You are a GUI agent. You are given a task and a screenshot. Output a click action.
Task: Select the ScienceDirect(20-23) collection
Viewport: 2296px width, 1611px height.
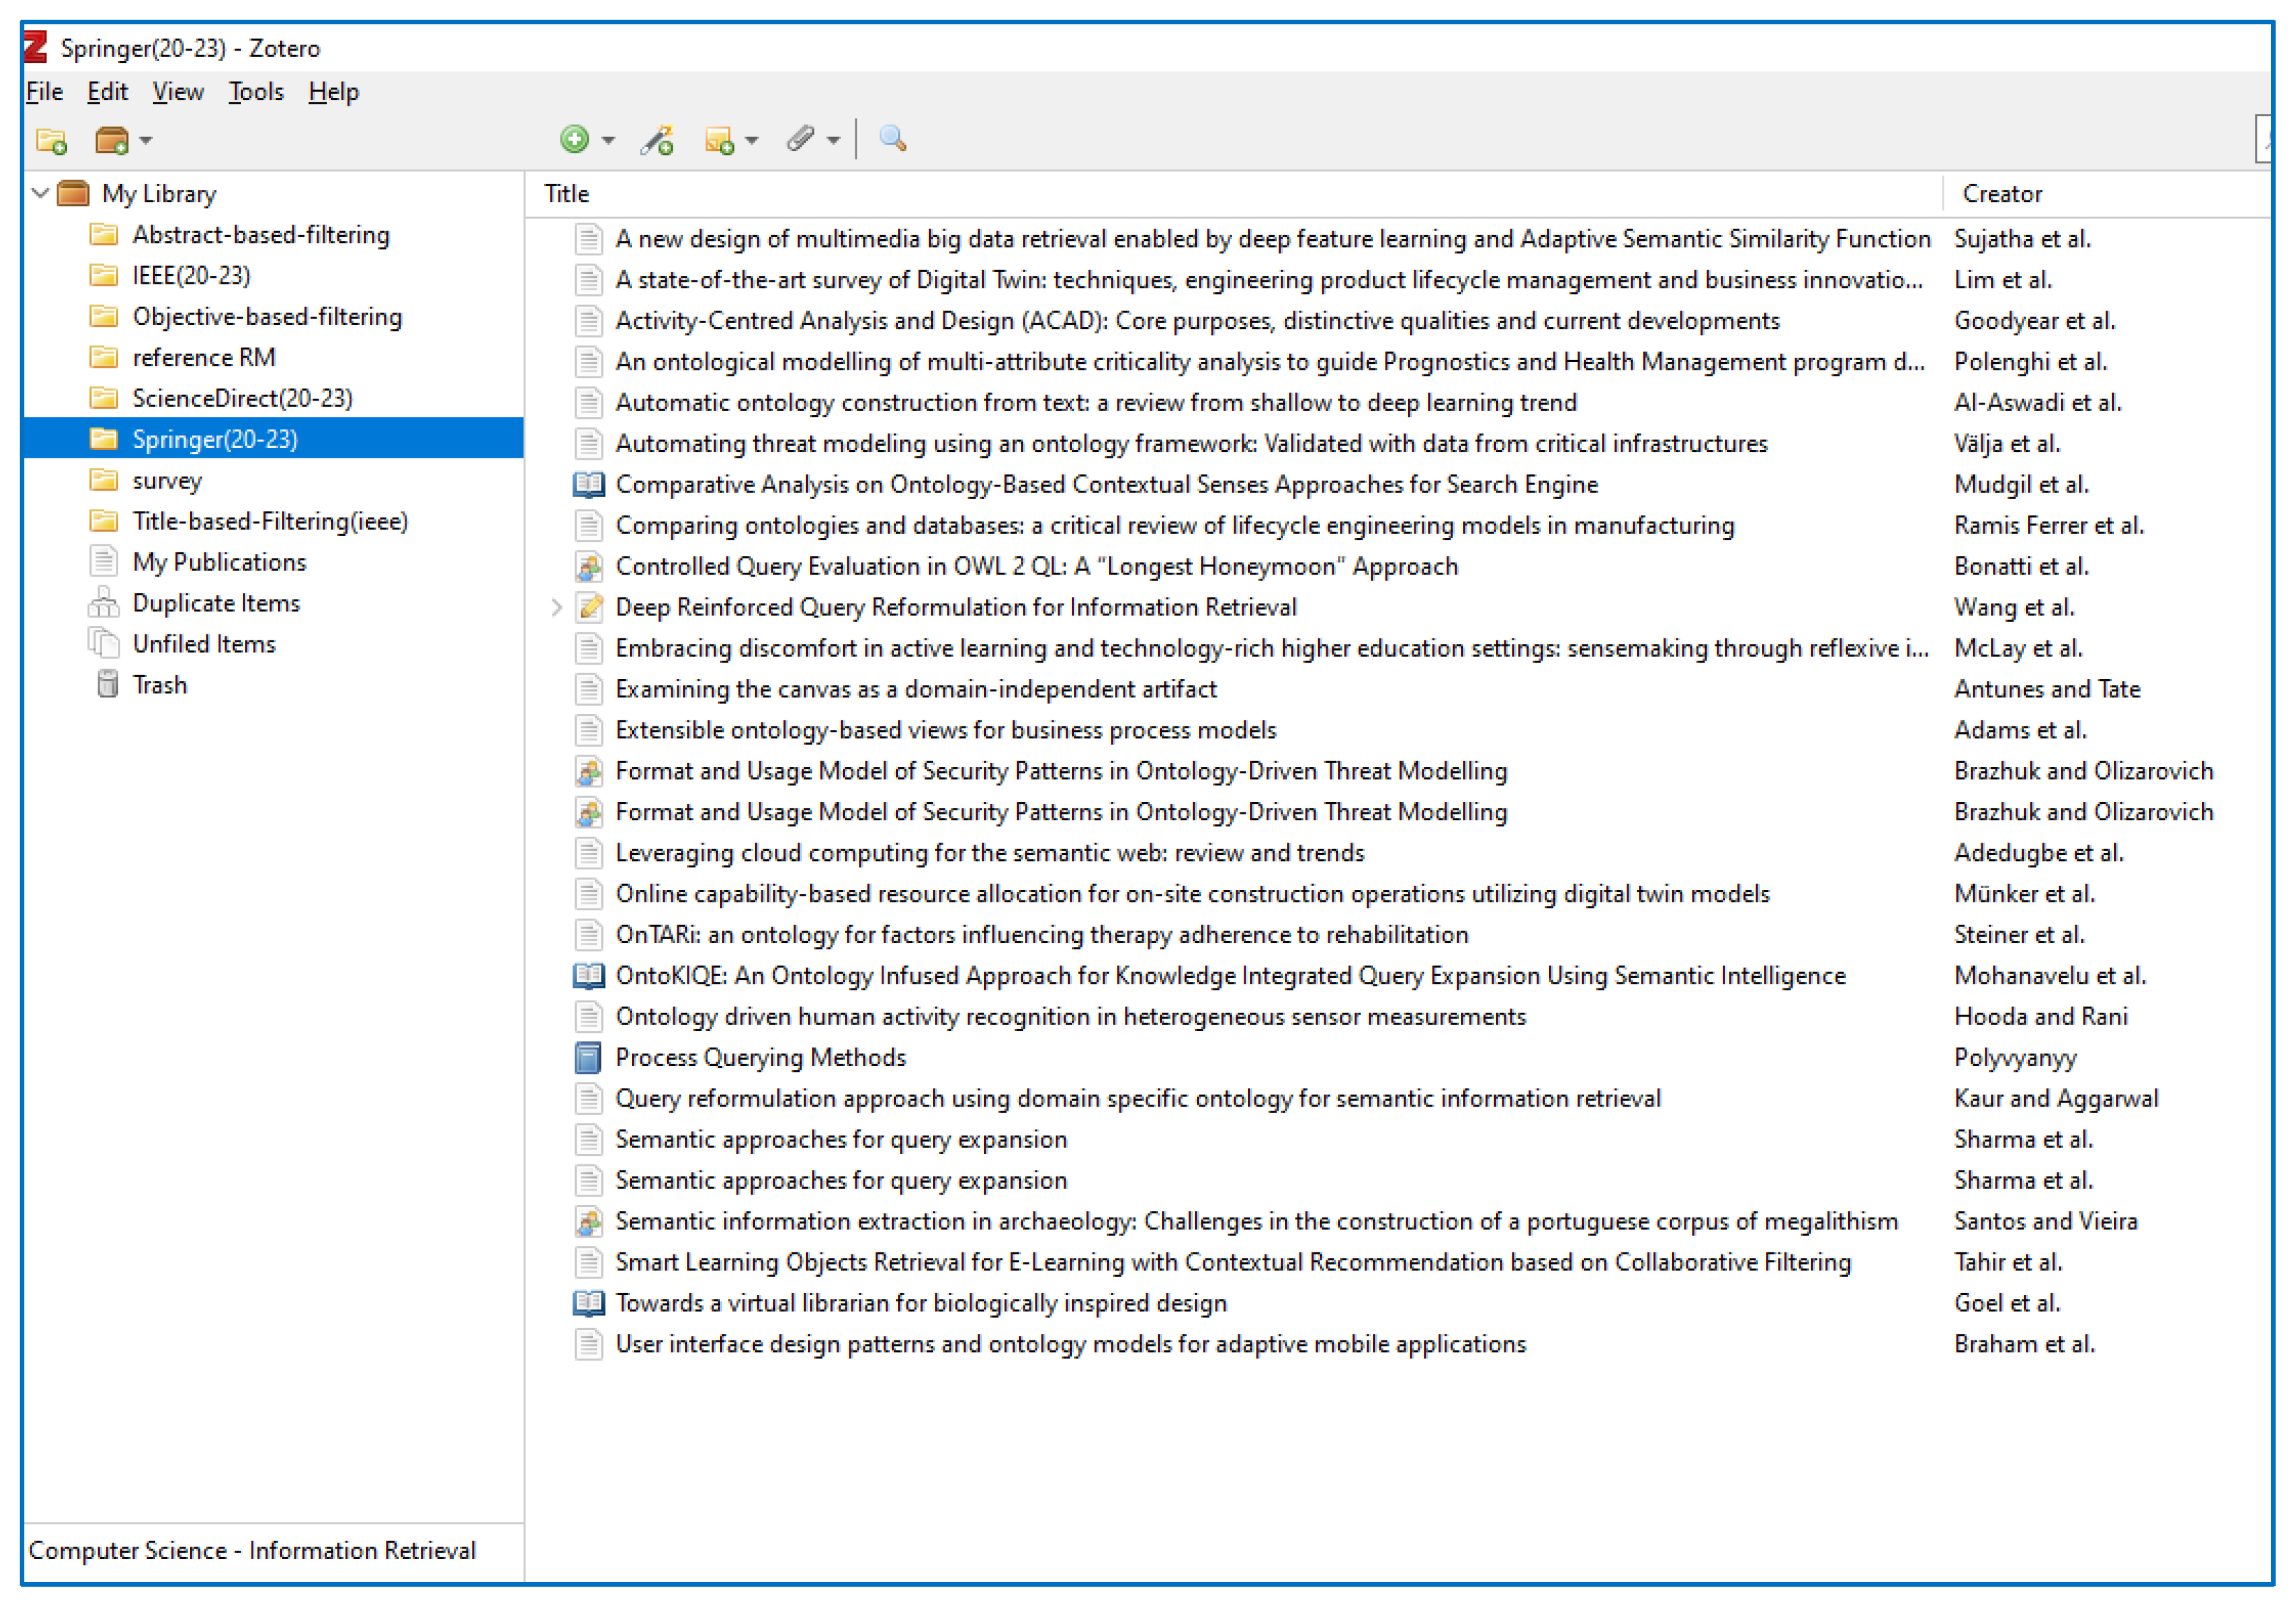242,398
